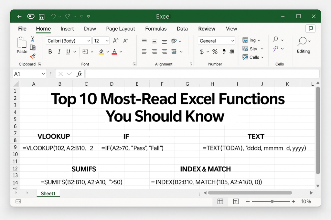This screenshot has width=331, height=220.
Task: Click the Percent Style icon
Action: (x=215, y=52)
